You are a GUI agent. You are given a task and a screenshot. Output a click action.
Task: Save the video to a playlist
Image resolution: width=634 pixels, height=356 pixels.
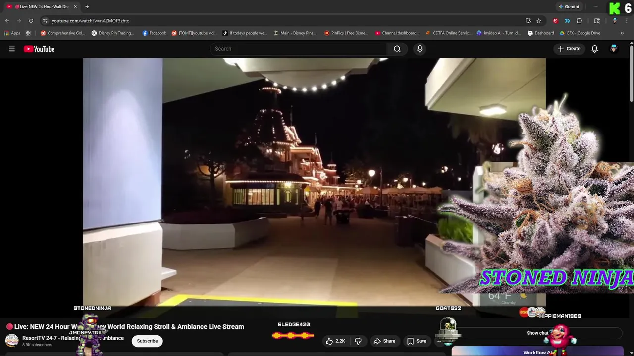417,341
